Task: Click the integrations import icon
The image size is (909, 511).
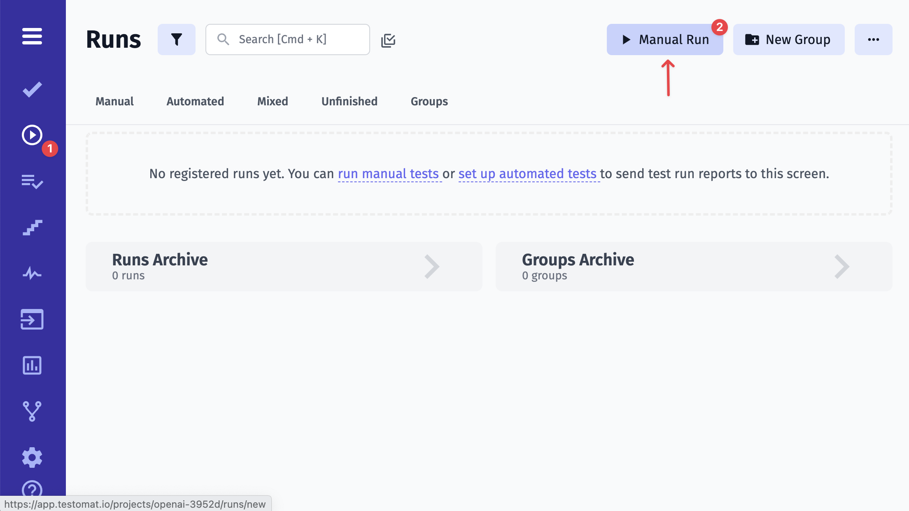Action: 33,319
